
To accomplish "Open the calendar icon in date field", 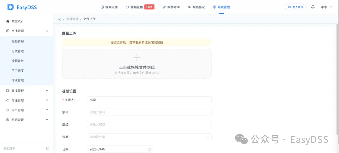I will (149, 149).
